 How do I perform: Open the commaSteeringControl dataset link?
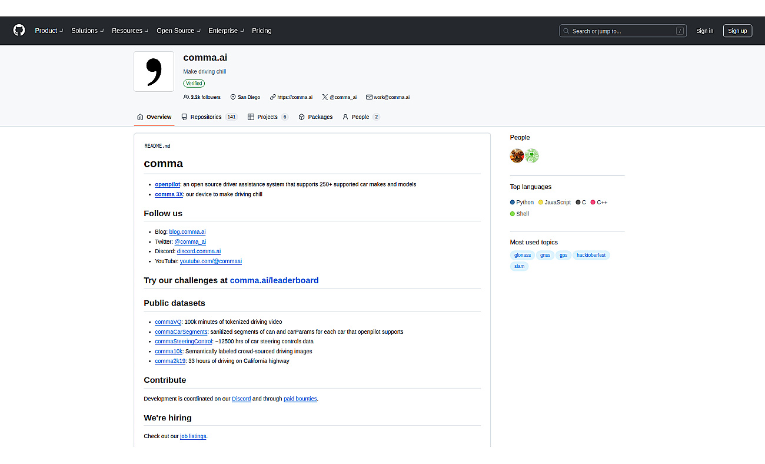(184, 342)
